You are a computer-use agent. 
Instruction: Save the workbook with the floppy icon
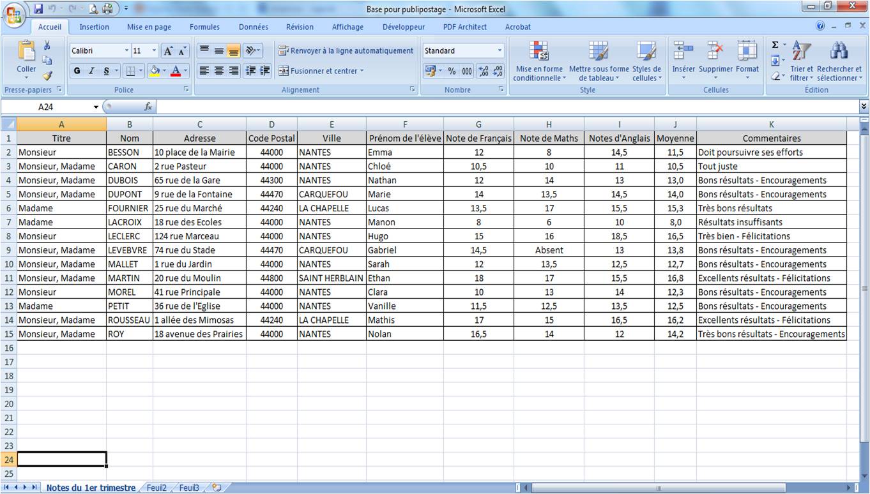pos(38,9)
